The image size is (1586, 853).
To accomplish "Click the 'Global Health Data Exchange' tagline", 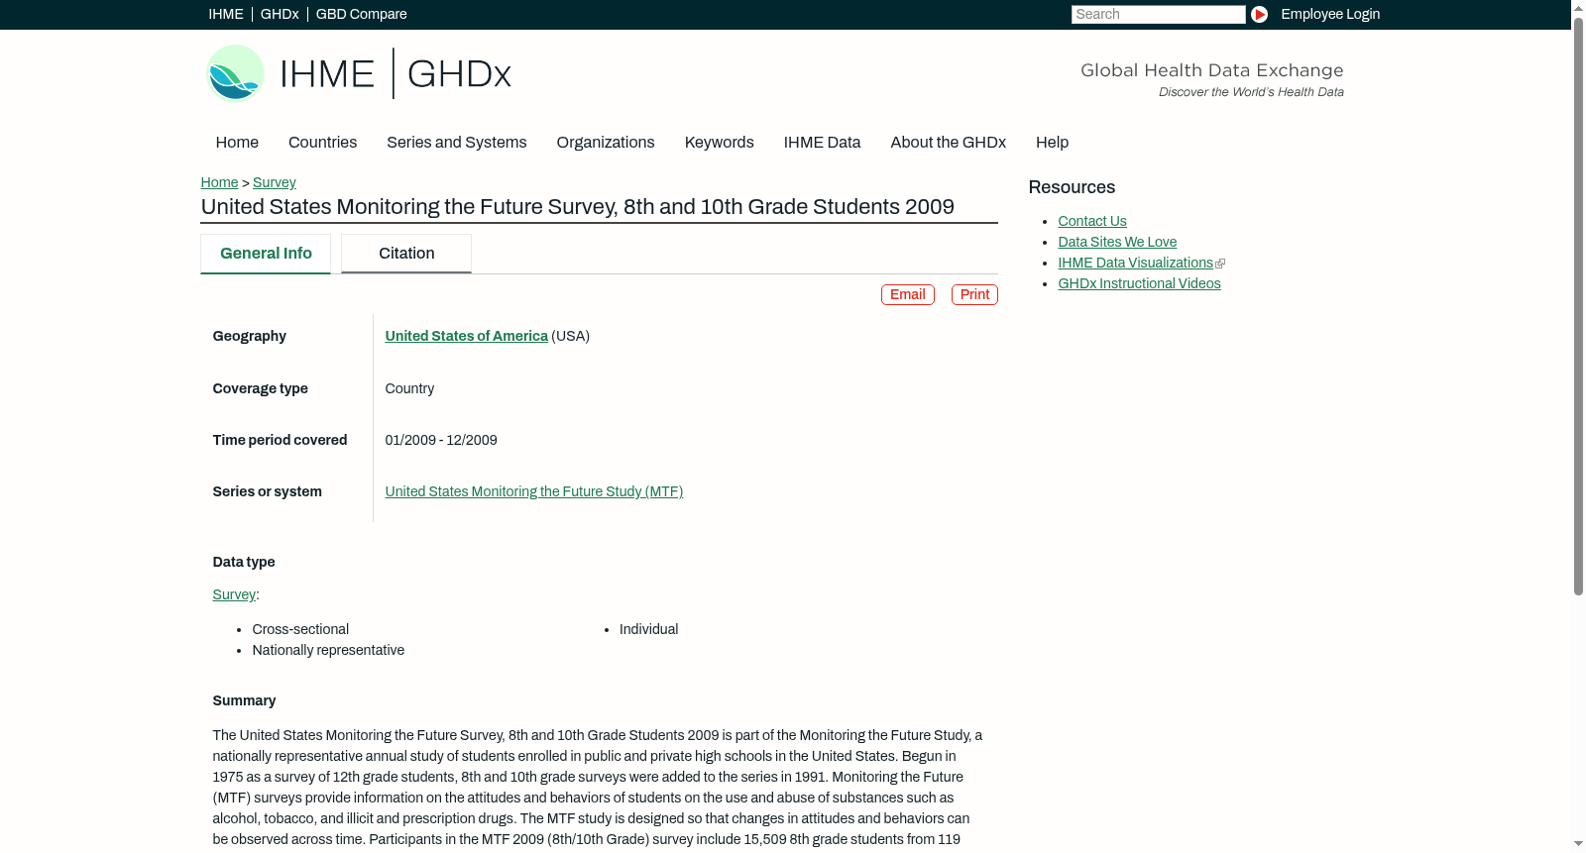I will 1211,70.
